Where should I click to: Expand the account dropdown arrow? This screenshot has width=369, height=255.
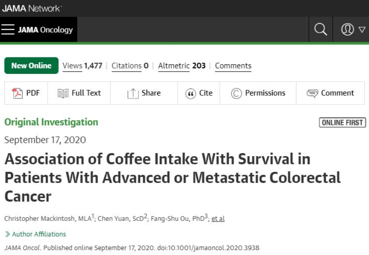coord(362,30)
